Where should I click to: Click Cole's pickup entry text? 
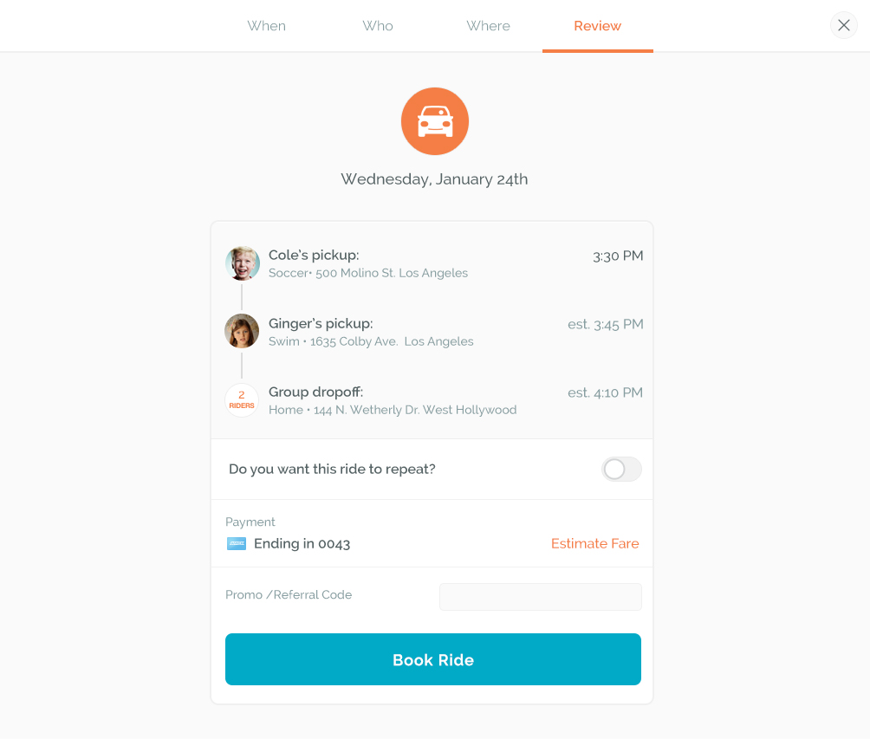click(x=368, y=263)
